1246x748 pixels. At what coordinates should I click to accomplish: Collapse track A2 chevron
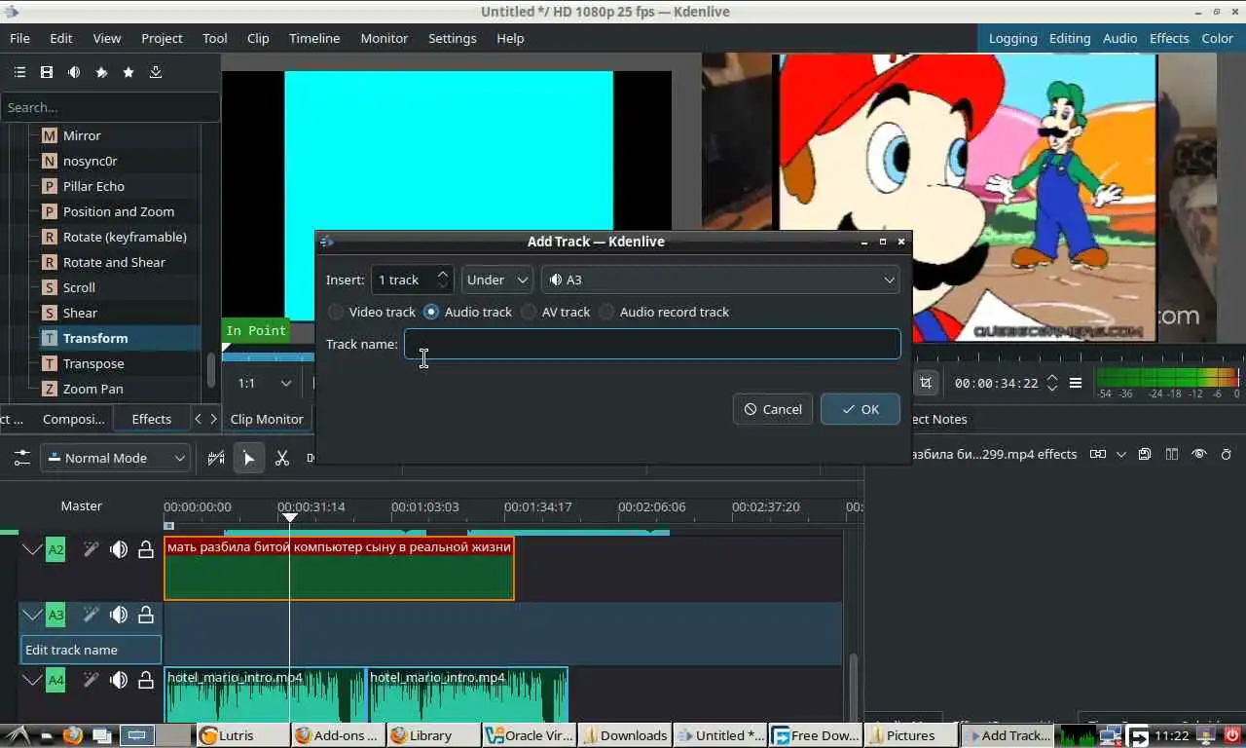click(x=32, y=549)
